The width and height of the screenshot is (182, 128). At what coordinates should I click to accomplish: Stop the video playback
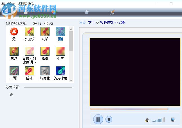[x=109, y=119]
